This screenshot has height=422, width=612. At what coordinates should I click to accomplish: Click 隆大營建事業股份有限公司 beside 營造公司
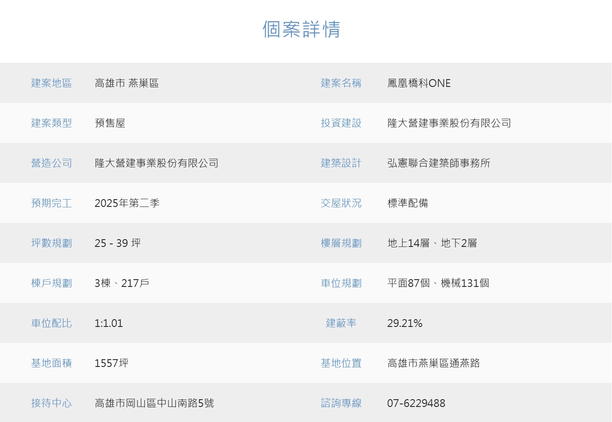[x=157, y=163]
